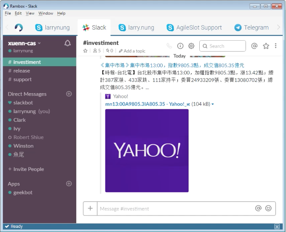The height and width of the screenshot is (232, 286).
Task: Click the Message #investiment input field
Action: (175, 209)
